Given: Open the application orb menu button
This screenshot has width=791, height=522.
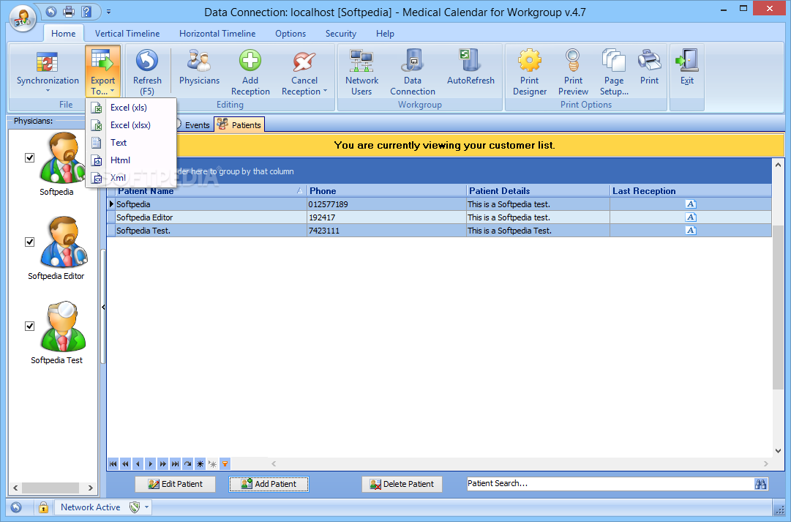Looking at the screenshot, I should [x=22, y=19].
